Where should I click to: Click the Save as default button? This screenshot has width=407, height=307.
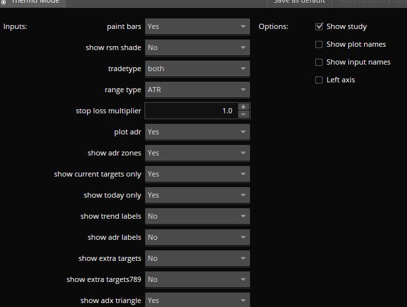(x=299, y=2)
